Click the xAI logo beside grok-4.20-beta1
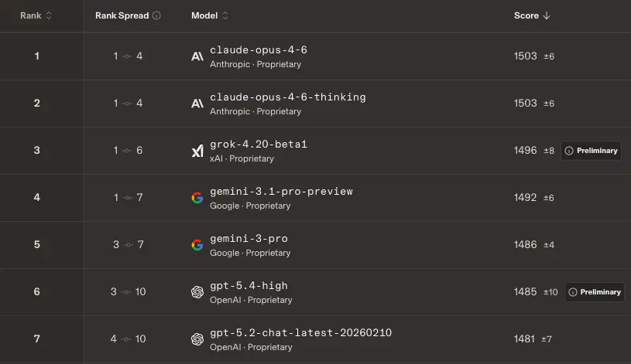Screen dimensions: 631x364 click(197, 151)
